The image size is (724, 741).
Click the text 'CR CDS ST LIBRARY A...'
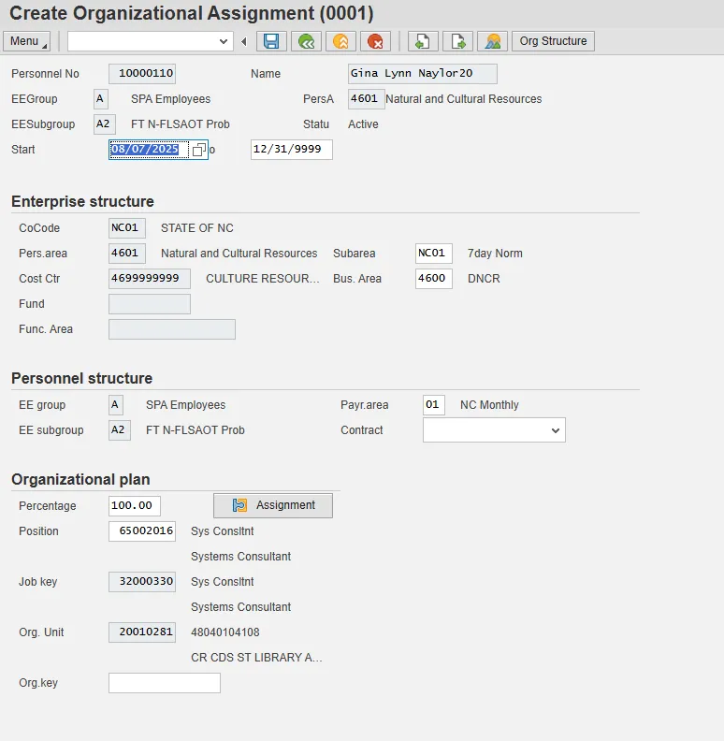(256, 658)
